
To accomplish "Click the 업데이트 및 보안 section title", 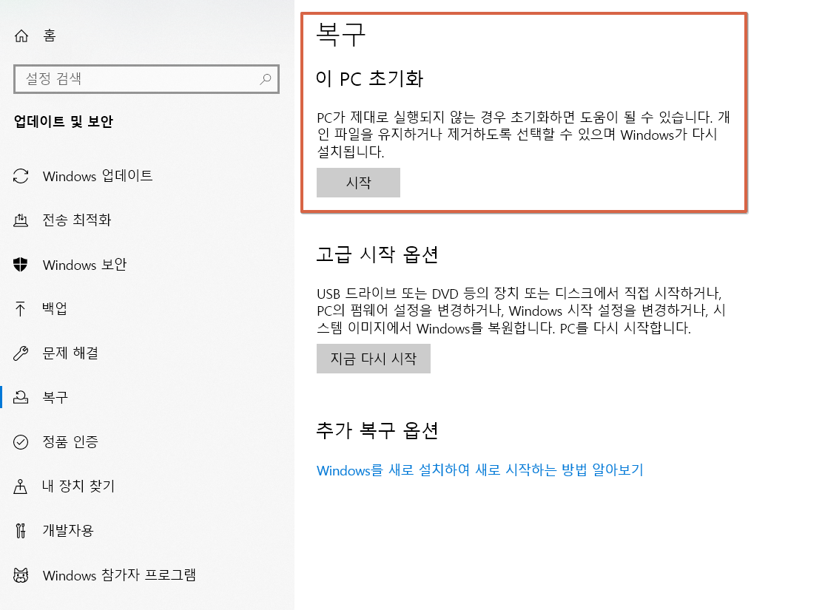I will point(64,121).
